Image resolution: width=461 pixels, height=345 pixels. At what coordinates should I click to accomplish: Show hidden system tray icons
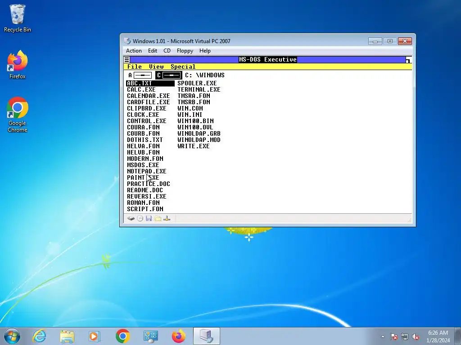click(383, 336)
